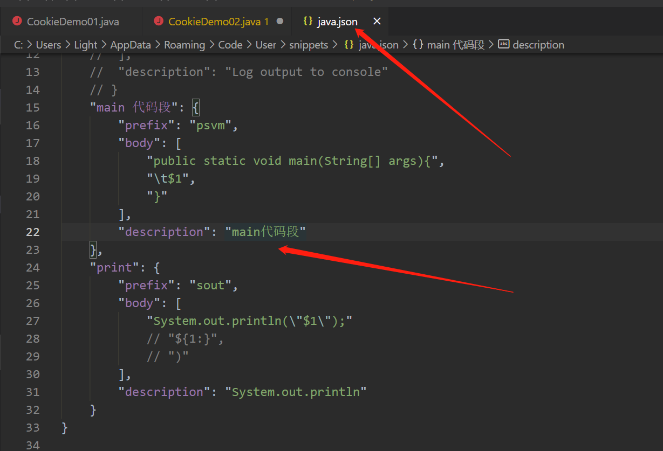Click the Java file icon on CookieDemo02.java tab
Screen dimensions: 663x451
coord(159,22)
